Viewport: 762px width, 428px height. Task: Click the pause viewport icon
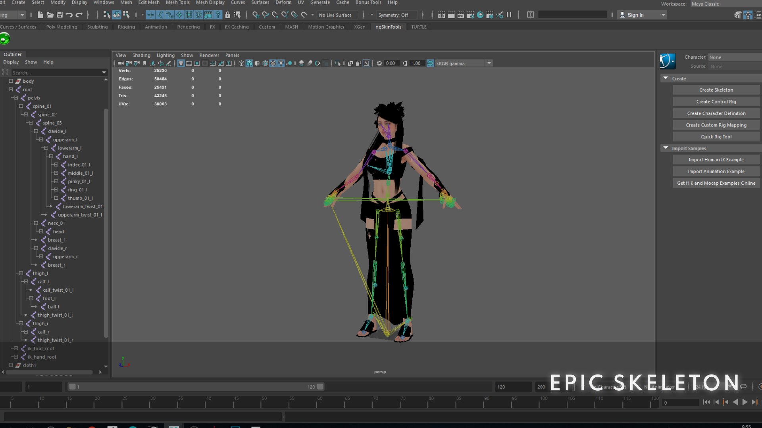click(x=509, y=15)
